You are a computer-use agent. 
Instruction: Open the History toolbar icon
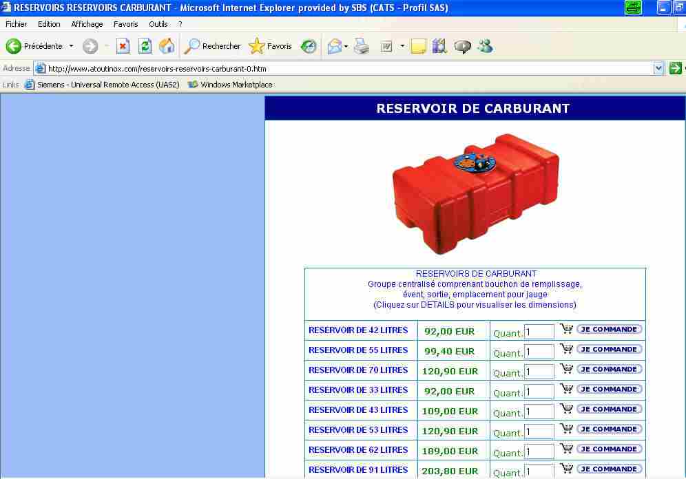309,46
